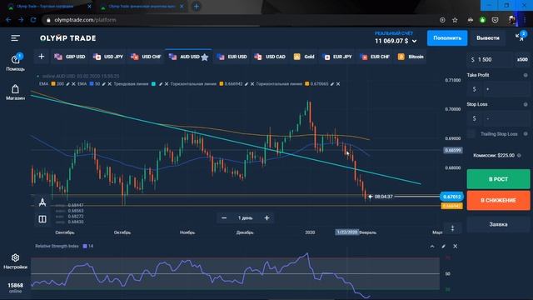The height and width of the screenshot is (300, 533).
Task: Collapse the RSI panel chevron
Action: tap(432, 247)
